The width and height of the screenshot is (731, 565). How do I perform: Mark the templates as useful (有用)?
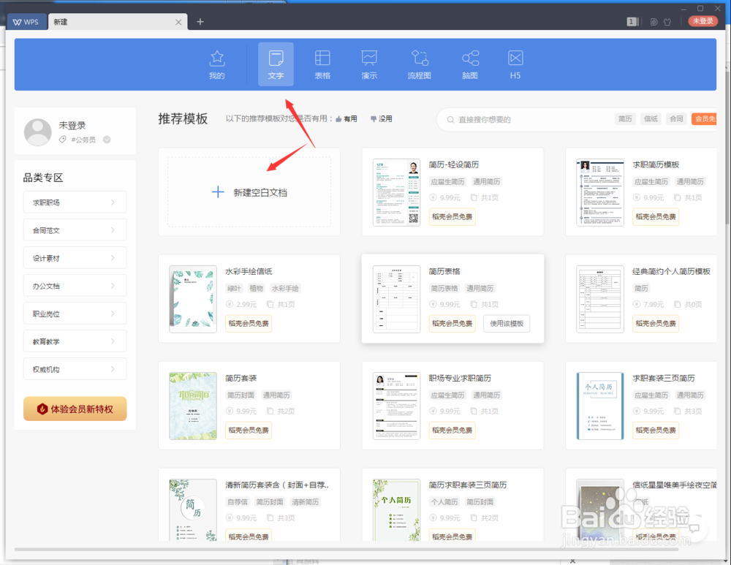[346, 118]
